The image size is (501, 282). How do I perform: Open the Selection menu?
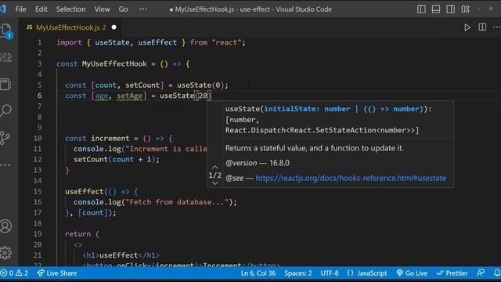tap(71, 9)
